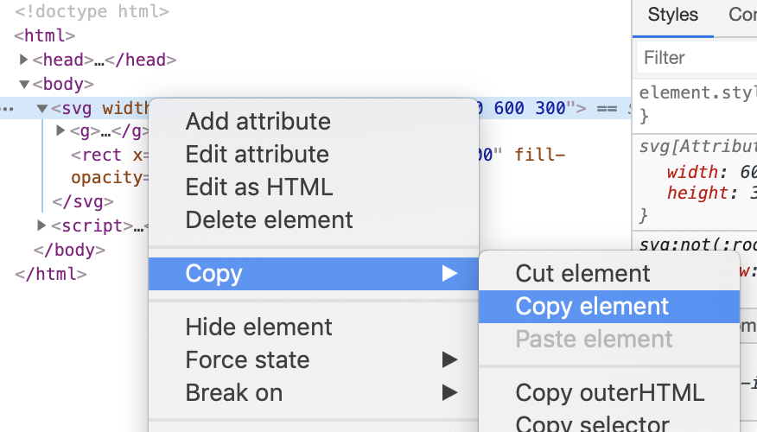Choose Cut element in submenu
This screenshot has height=432, width=757.
click(x=582, y=274)
